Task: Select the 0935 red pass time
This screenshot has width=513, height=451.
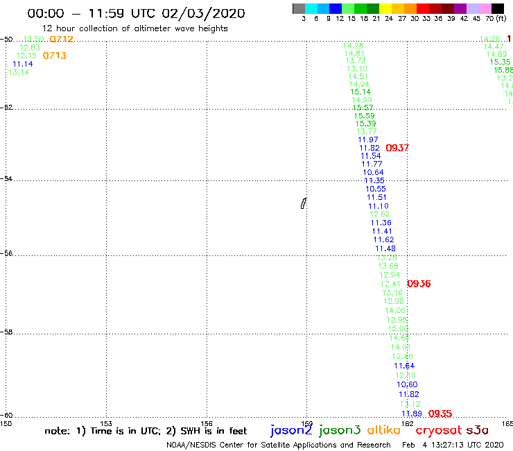Action: pyautogui.click(x=440, y=414)
